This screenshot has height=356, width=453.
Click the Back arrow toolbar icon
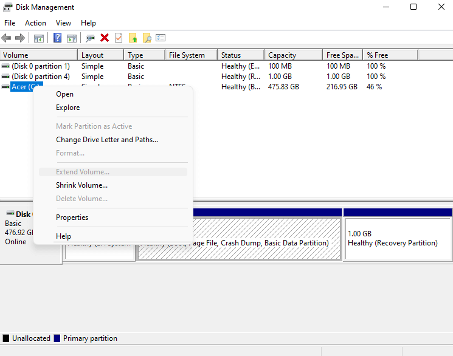pyautogui.click(x=6, y=38)
